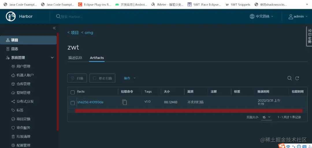Viewport: 312px width, 148px height.
Task: Open the 开发应用 Android bookmark
Action: coord(131,4)
